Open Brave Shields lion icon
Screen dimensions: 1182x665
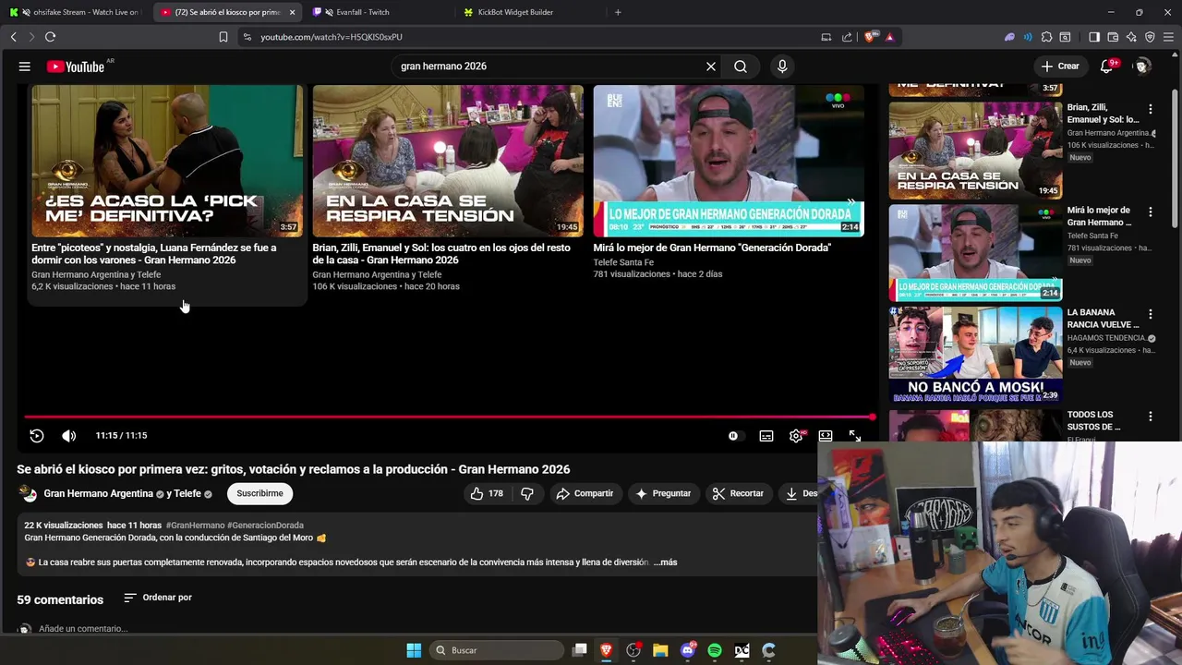pyautogui.click(x=870, y=37)
